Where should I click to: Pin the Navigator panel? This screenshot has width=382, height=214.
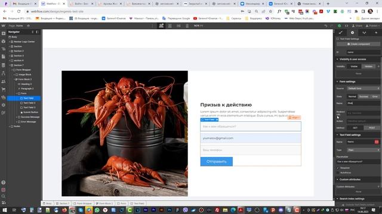tap(37, 32)
